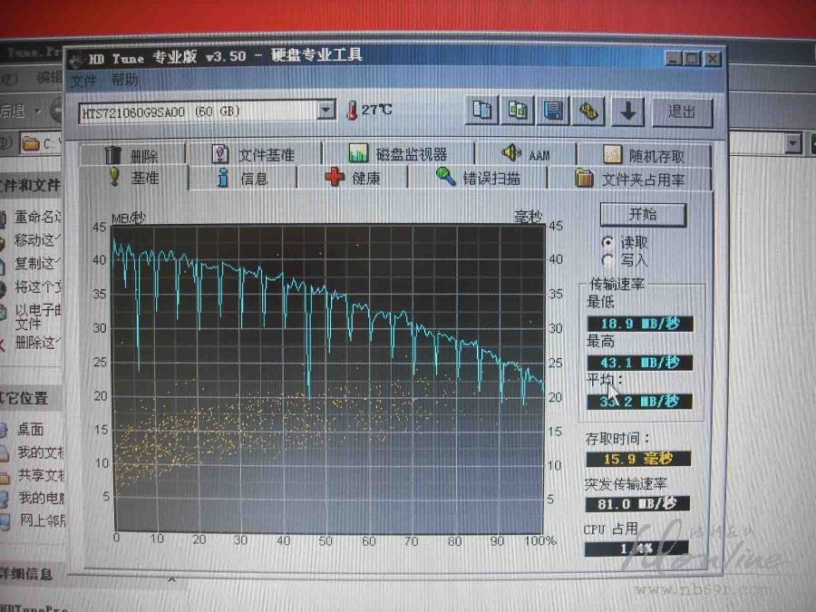Click the 开始 start button

pyautogui.click(x=643, y=214)
